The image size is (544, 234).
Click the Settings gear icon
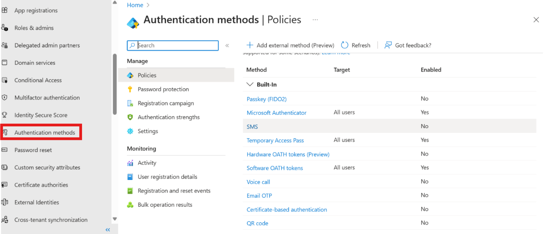click(x=130, y=131)
